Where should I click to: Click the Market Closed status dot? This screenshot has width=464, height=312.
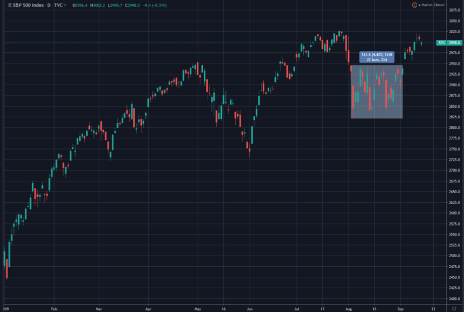tap(420, 5)
